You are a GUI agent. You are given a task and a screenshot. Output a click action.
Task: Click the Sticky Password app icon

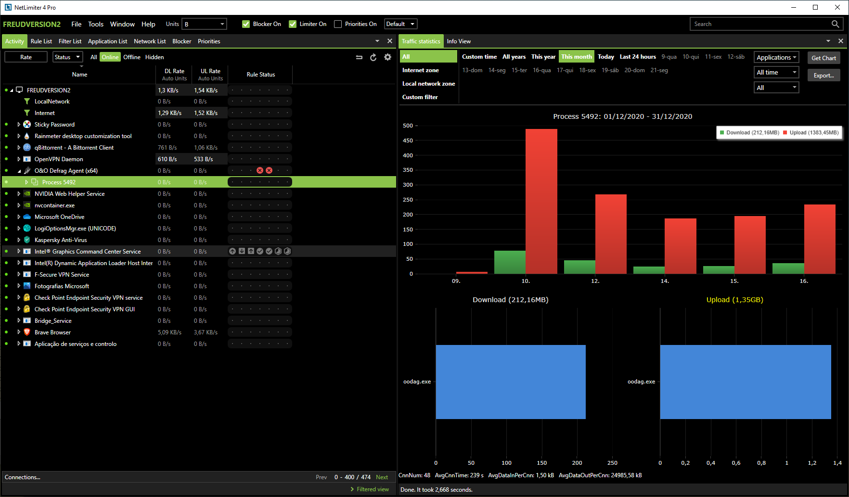27,125
